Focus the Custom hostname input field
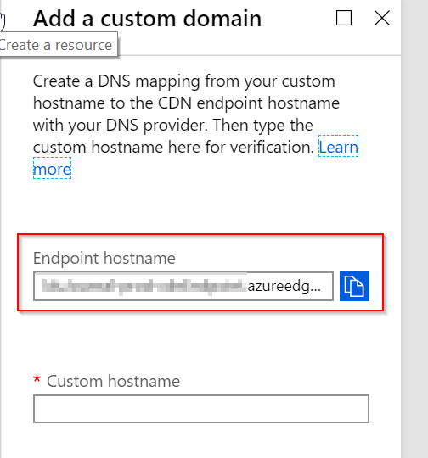The image size is (428, 458). click(201, 409)
